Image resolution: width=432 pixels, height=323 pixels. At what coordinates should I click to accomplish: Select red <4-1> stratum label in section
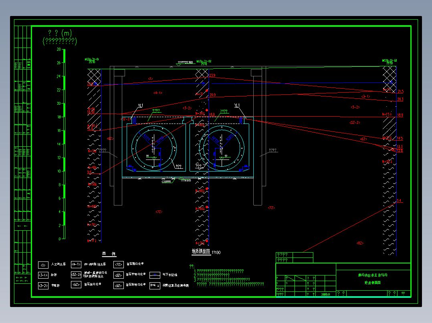click(x=158, y=93)
